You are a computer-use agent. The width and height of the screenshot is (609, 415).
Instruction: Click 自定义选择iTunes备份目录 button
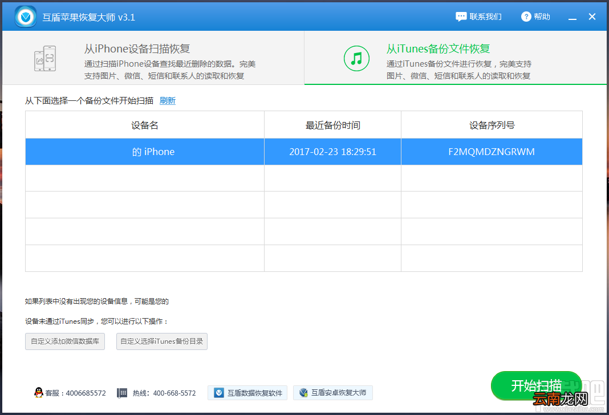[x=161, y=341]
